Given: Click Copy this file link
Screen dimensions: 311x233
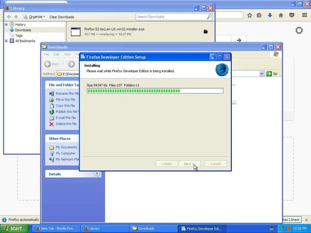Looking at the screenshot, I should tap(65, 106).
